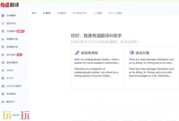Select the 润色改写 magic wand icon
The image size is (179, 121).
(3, 23)
